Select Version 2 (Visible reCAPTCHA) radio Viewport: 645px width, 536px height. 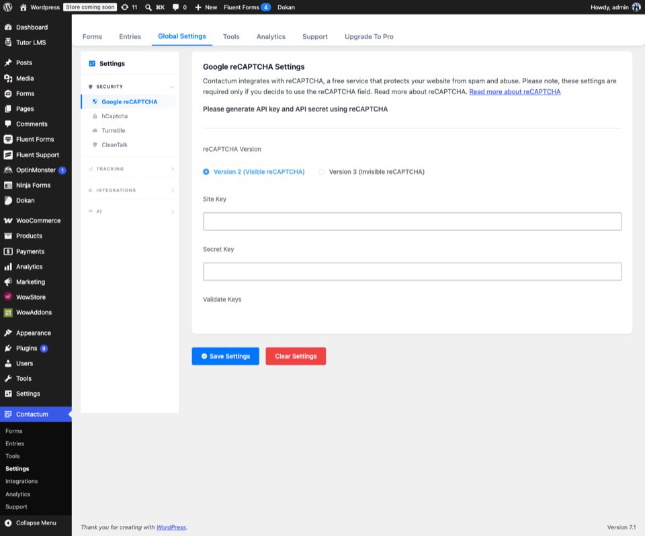coord(206,171)
